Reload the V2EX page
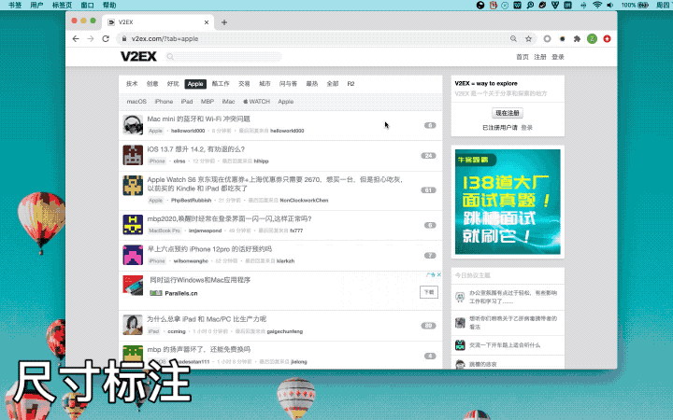The height and width of the screenshot is (420, 673). click(x=106, y=38)
